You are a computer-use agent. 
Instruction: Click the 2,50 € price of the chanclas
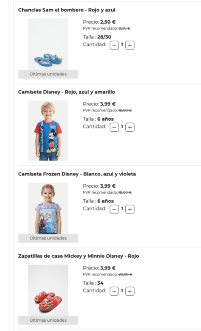108,22
